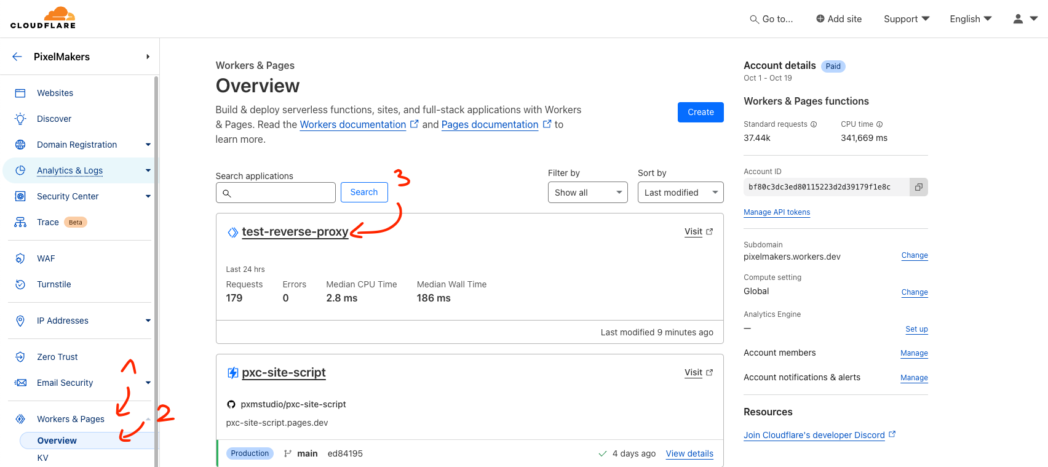Image resolution: width=1048 pixels, height=467 pixels.
Task: Click Set up link for Analytics Engine
Action: 916,329
